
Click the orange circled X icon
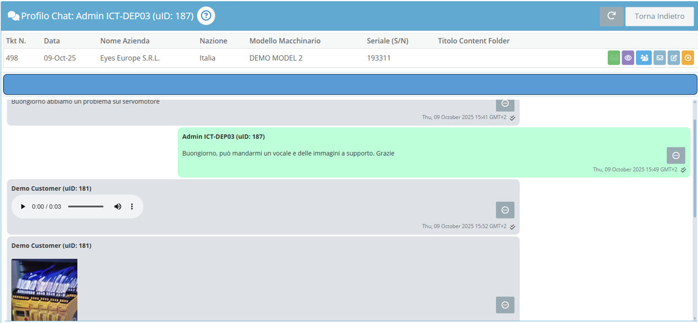pyautogui.click(x=688, y=58)
